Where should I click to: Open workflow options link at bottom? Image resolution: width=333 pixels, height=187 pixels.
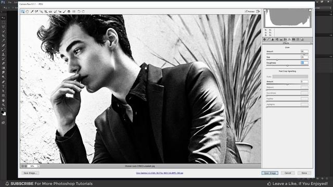(160, 173)
